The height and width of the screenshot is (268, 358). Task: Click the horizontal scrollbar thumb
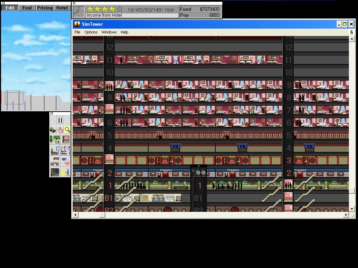[102, 215]
